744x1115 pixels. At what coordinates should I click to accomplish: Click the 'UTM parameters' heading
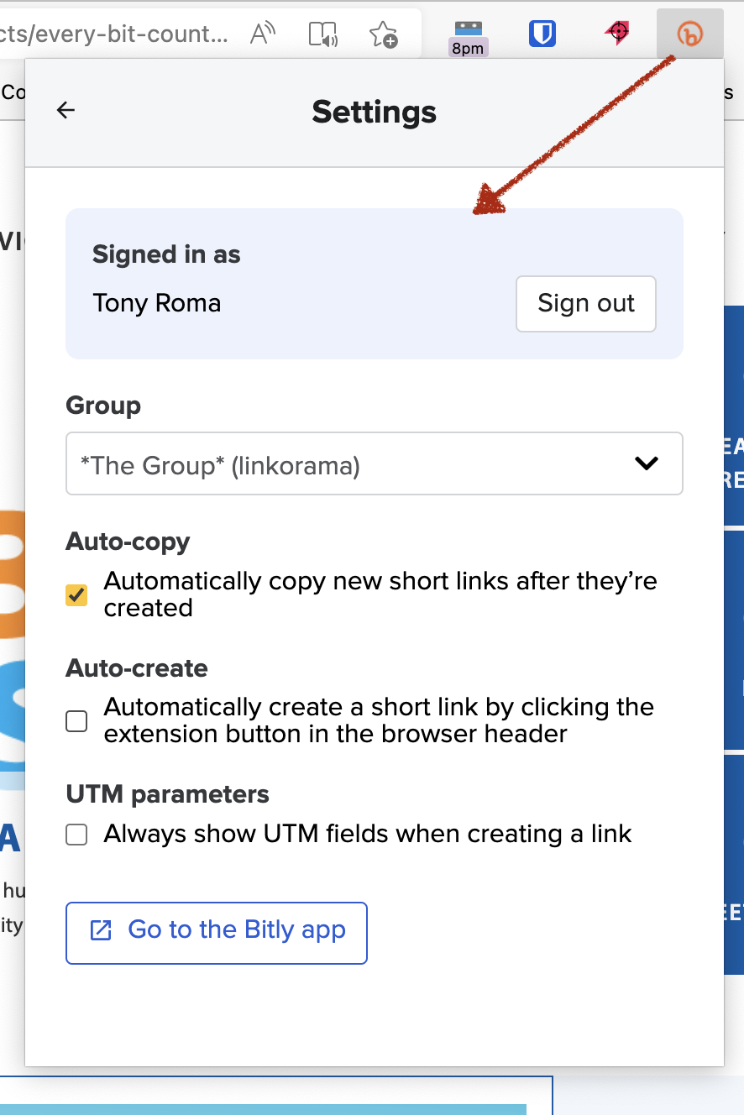point(168,794)
